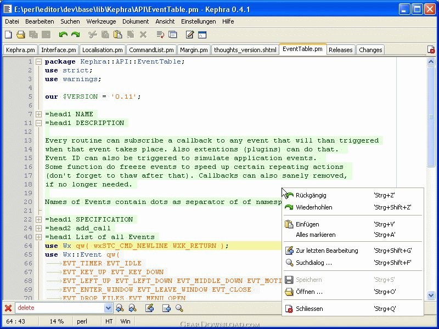Switch to the Kephra.pm tab
The height and width of the screenshot is (329, 439).
point(20,50)
